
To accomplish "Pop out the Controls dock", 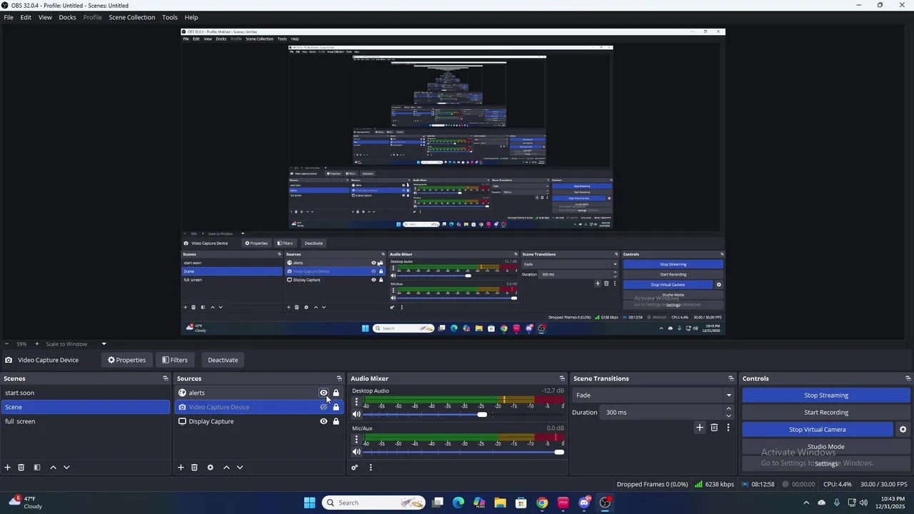I will coord(908,378).
